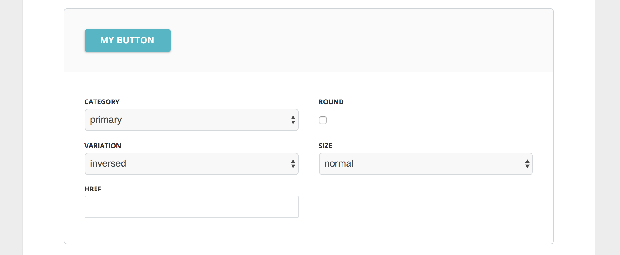Click the selected value "normal" text
Screen dimensions: 620x255
[339, 164]
